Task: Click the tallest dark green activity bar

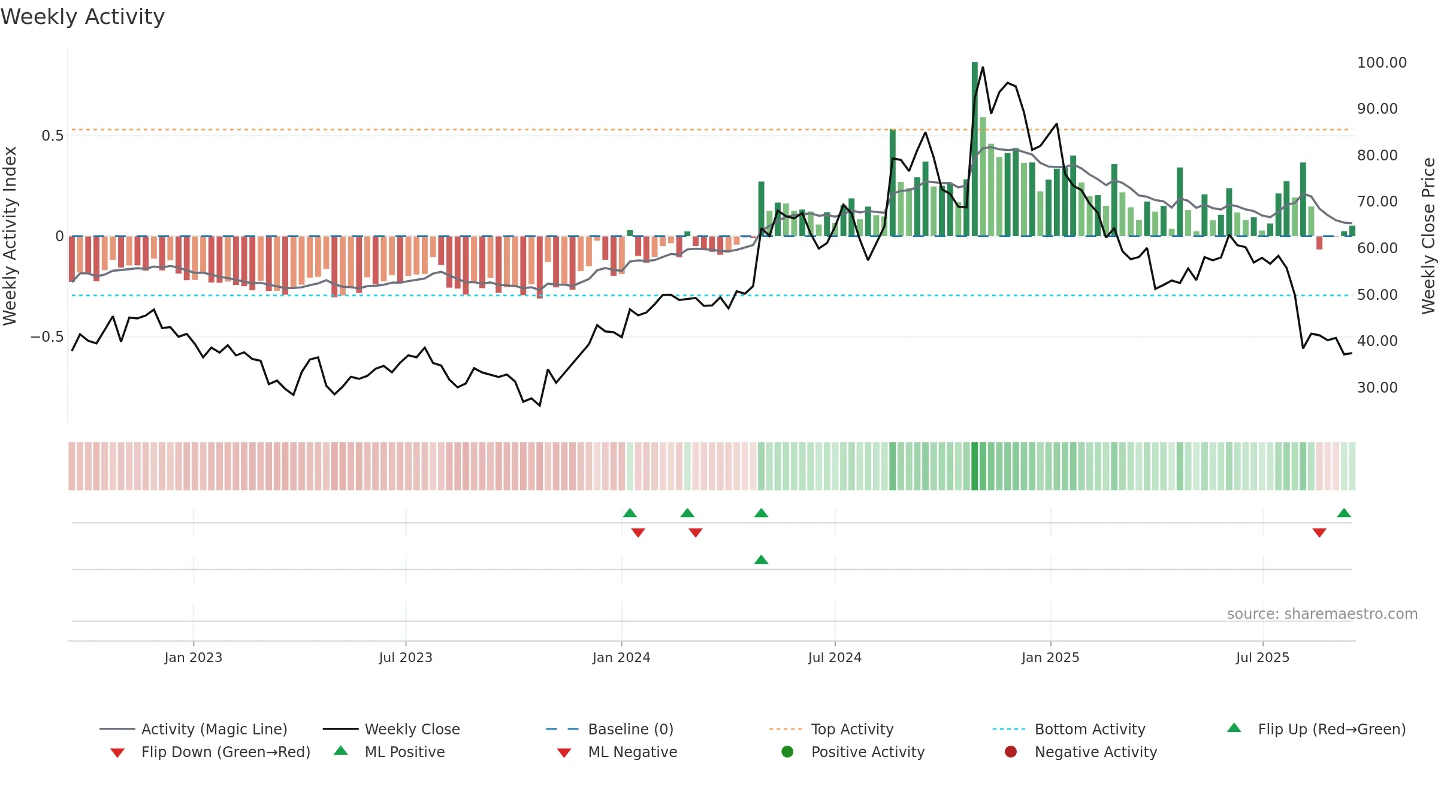Action: coord(975,149)
